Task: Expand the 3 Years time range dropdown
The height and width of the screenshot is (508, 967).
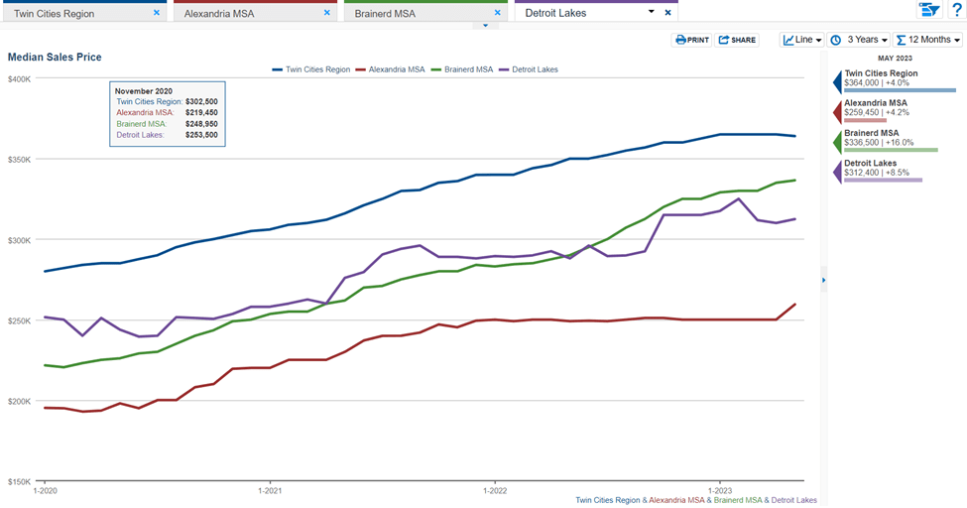Action: click(859, 40)
